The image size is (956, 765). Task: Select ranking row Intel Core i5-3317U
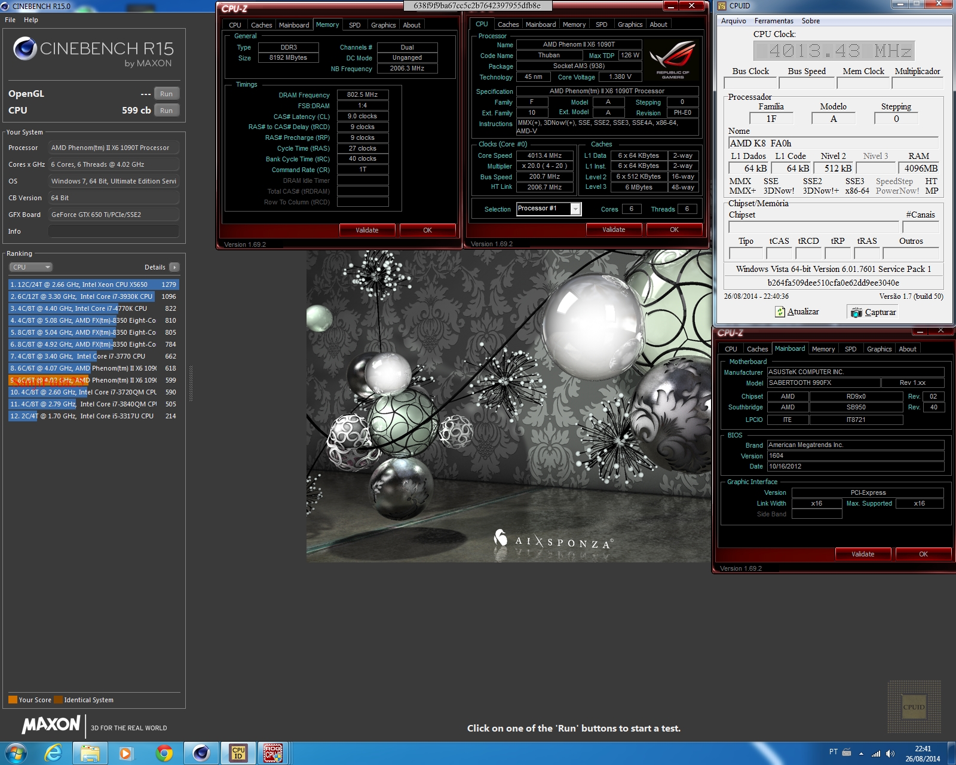click(94, 416)
